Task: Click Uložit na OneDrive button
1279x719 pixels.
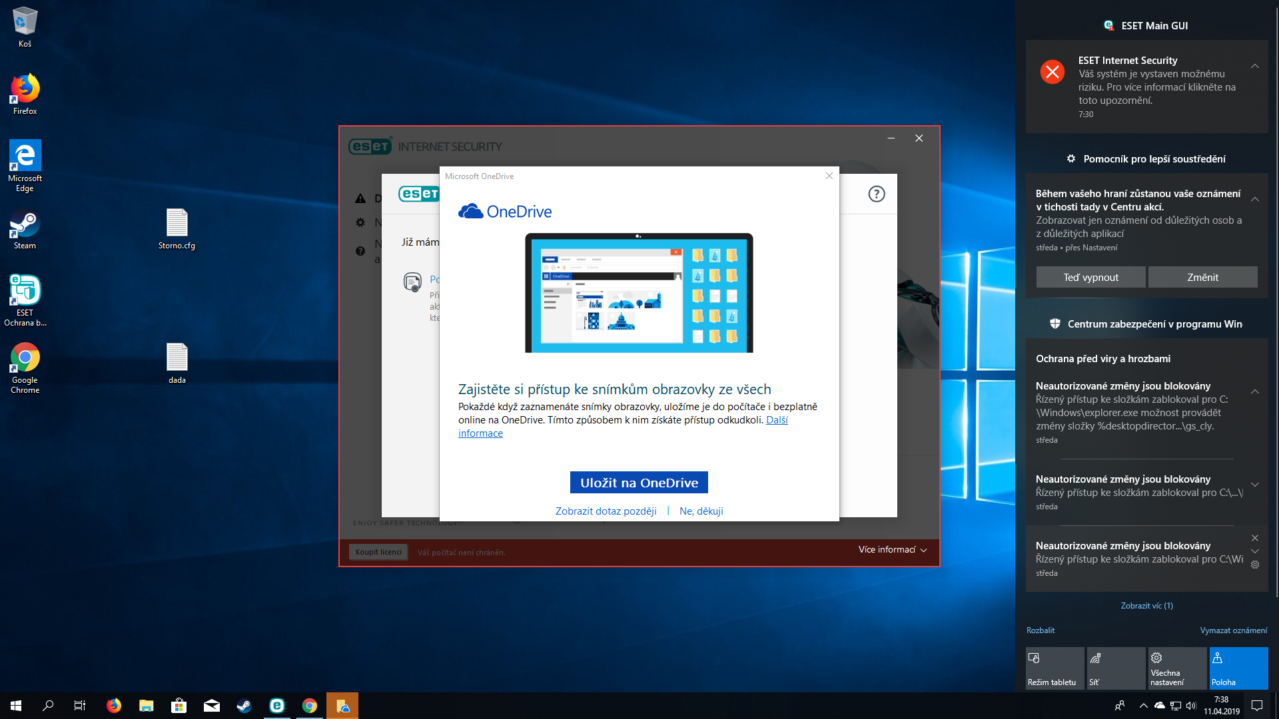Action: point(638,483)
